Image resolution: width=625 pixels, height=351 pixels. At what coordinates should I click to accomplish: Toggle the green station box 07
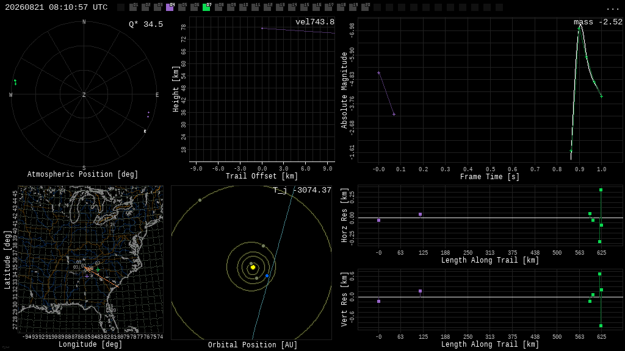tap(206, 7)
